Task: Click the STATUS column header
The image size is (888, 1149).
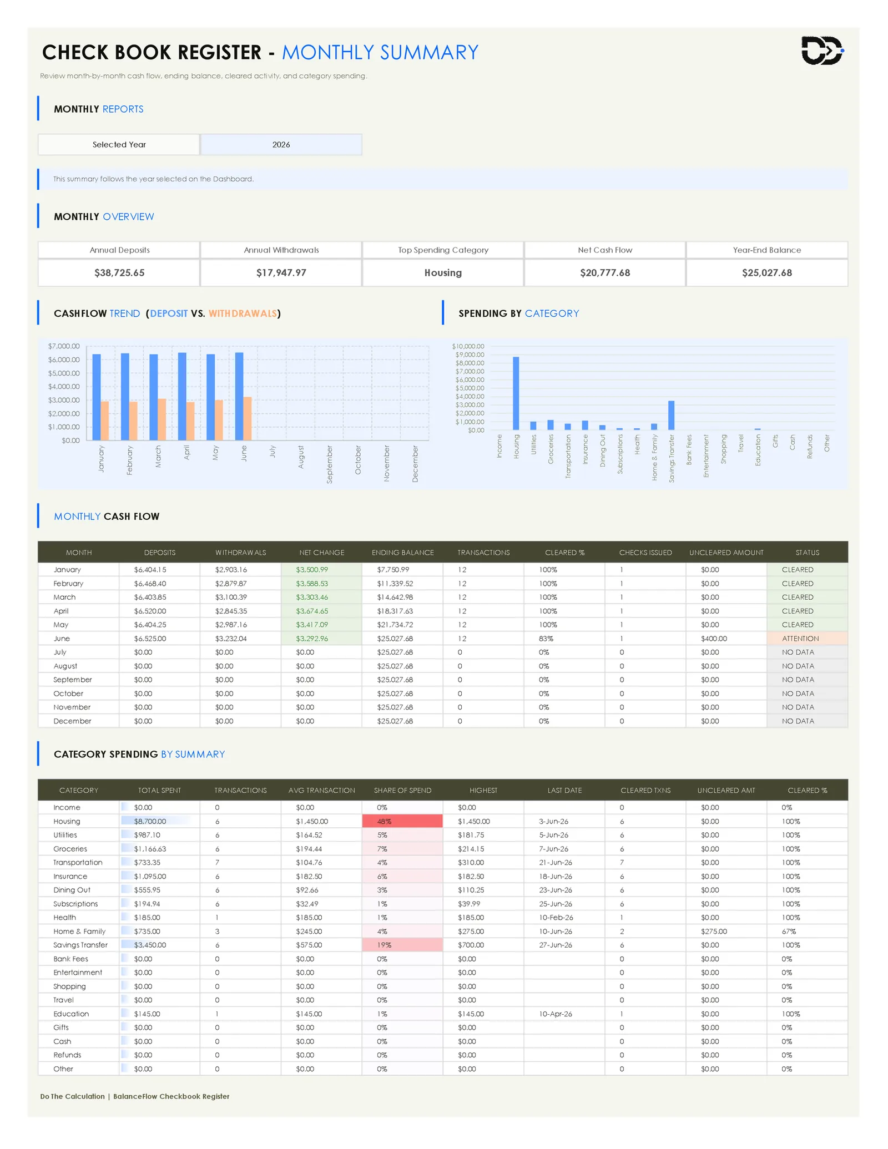Action: (x=807, y=552)
